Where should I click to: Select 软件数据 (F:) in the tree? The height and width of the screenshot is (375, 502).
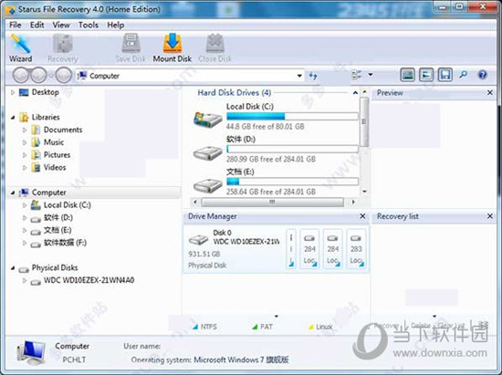click(66, 243)
